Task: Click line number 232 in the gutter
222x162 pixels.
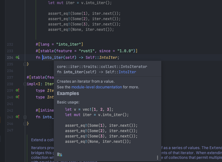Action: (x=10, y=44)
